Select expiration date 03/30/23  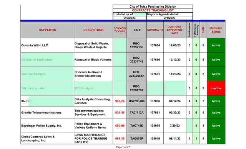point(175,113)
